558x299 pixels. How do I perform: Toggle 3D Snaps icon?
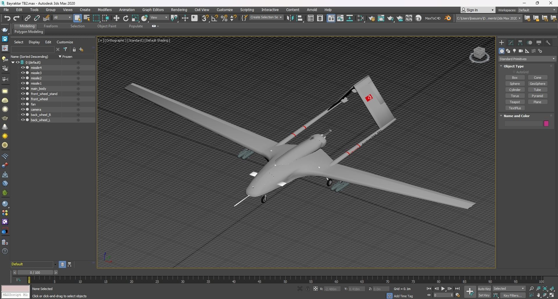[x=205, y=18]
